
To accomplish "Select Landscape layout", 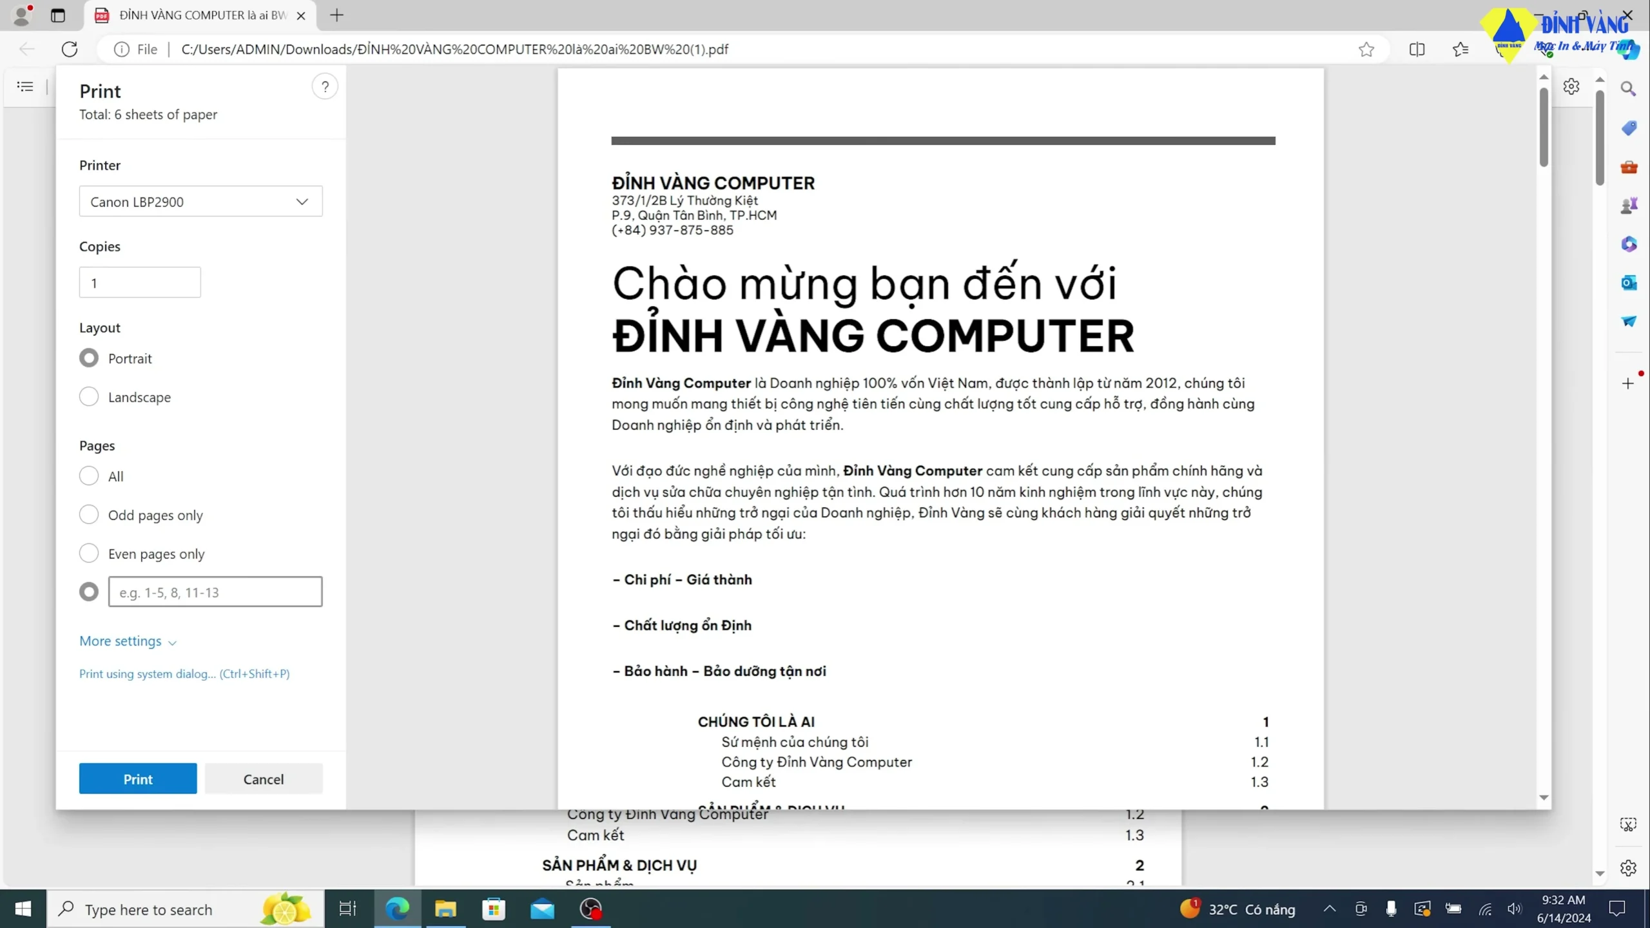I will tap(89, 397).
